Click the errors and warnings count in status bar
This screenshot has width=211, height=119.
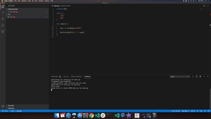5,111
